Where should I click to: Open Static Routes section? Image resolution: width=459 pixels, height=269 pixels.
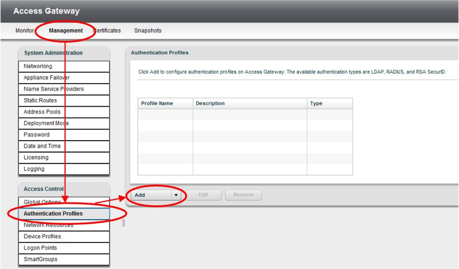click(64, 100)
